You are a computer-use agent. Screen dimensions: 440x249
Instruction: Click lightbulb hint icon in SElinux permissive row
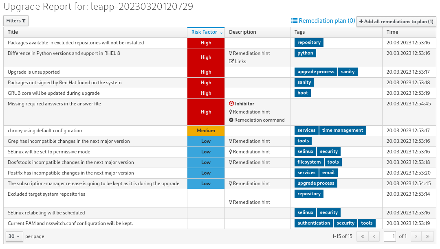pos(230,151)
